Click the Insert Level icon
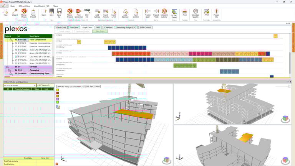Screen dimensions: 295x166 point(114,13)
